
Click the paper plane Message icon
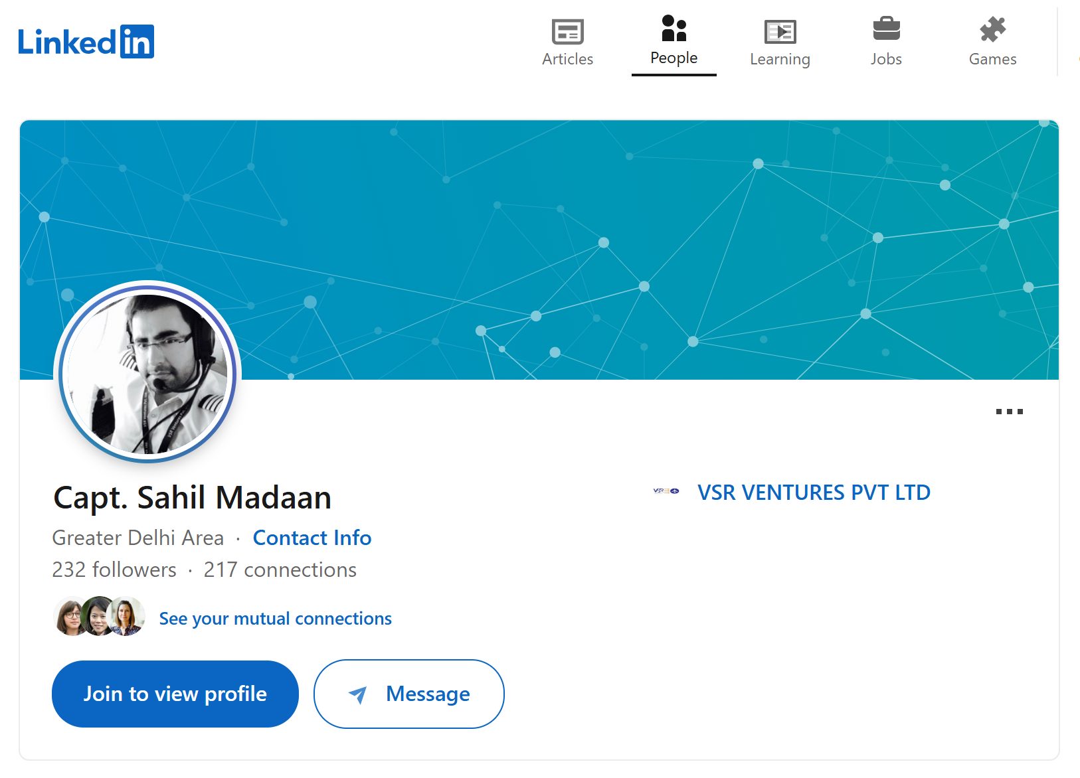pos(357,694)
